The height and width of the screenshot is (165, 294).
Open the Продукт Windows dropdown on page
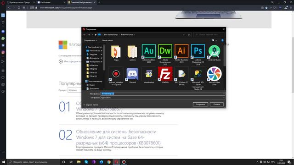coord(74,90)
